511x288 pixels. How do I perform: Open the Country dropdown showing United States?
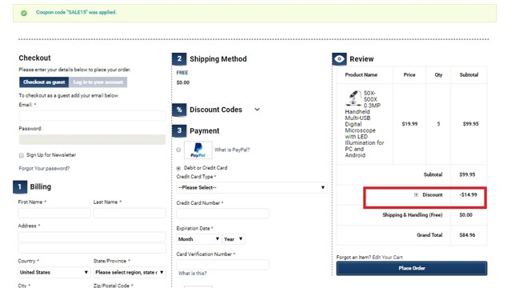pos(54,272)
